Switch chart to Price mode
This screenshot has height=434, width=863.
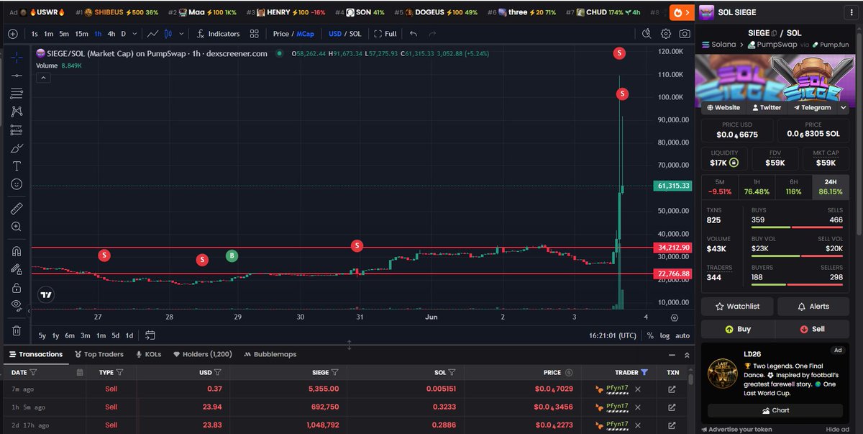(280, 34)
